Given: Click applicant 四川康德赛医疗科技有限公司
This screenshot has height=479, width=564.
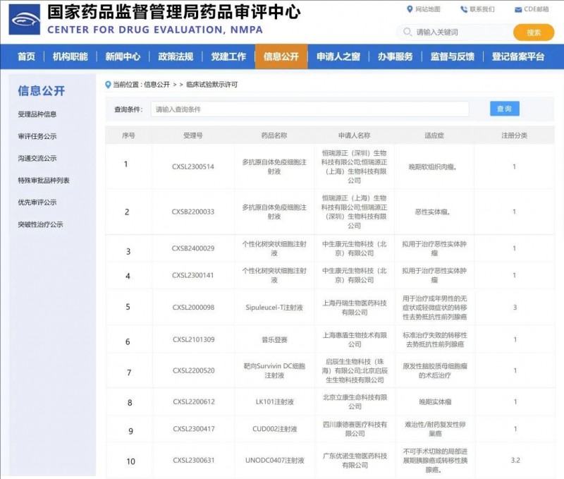Looking at the screenshot, I should coord(355,429).
